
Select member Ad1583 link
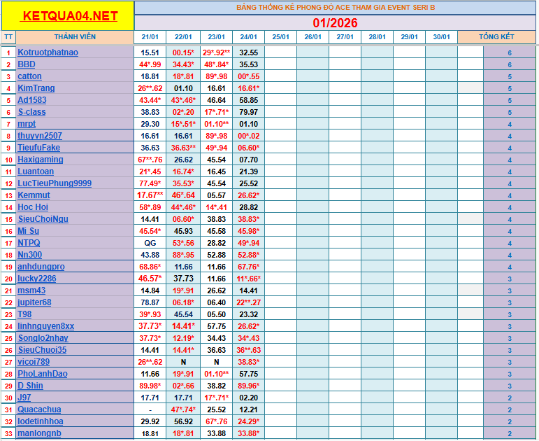click(32, 100)
